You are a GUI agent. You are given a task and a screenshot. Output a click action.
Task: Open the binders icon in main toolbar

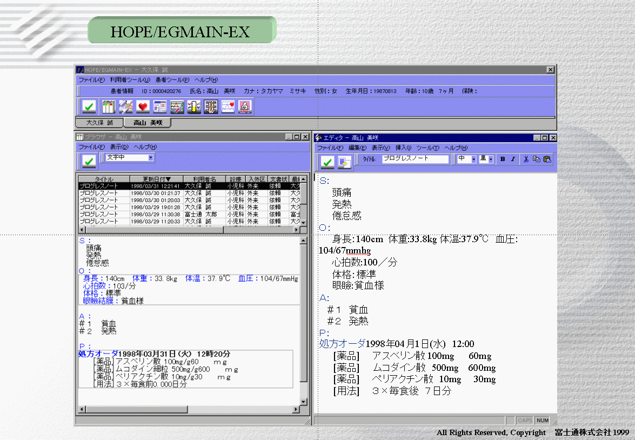[x=109, y=106]
